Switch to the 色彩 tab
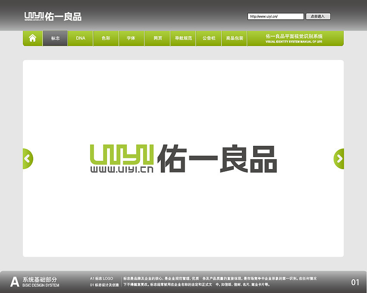Viewport: 367px width, 293px height. point(106,38)
